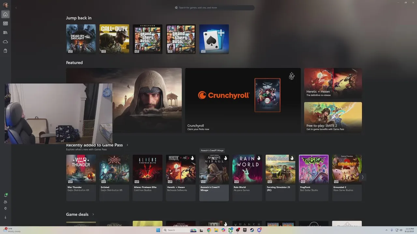Open Google Chrome from the taskbar
The height and width of the screenshot is (234, 417).
point(209,230)
